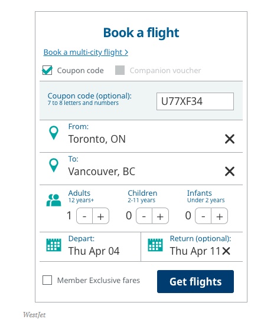Select the Thu Apr 04 depart date
Screen dimensions: 264x319
tap(94, 251)
